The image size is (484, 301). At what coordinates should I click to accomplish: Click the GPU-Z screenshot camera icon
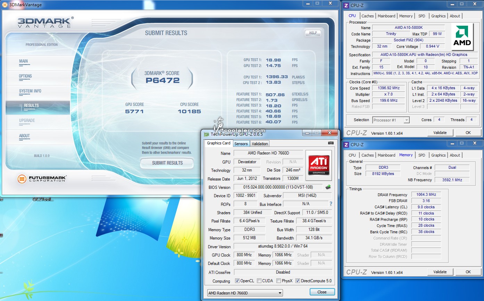pyautogui.click(x=331, y=143)
